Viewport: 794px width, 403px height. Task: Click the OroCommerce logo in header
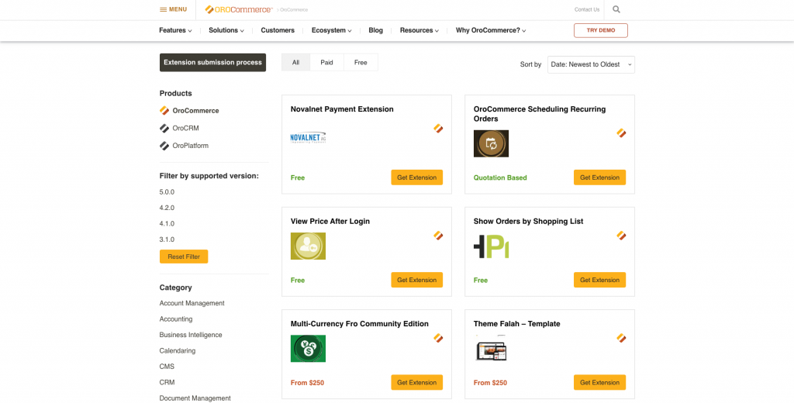tap(239, 9)
